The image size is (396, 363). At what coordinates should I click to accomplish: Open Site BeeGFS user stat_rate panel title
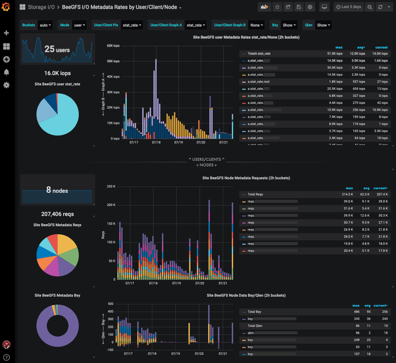point(57,84)
